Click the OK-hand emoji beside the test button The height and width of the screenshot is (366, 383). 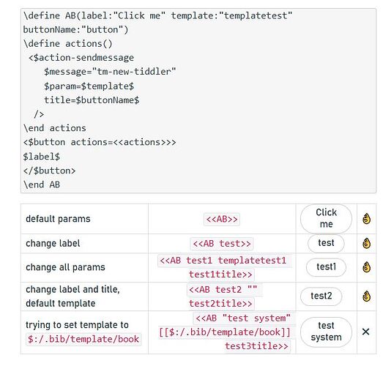tap(366, 244)
